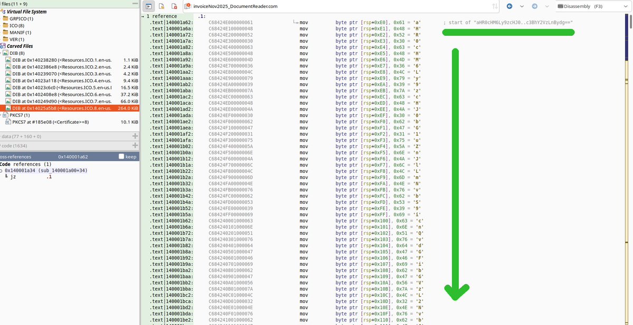
Task: Click the .1: label line
Action: [x=202, y=16]
